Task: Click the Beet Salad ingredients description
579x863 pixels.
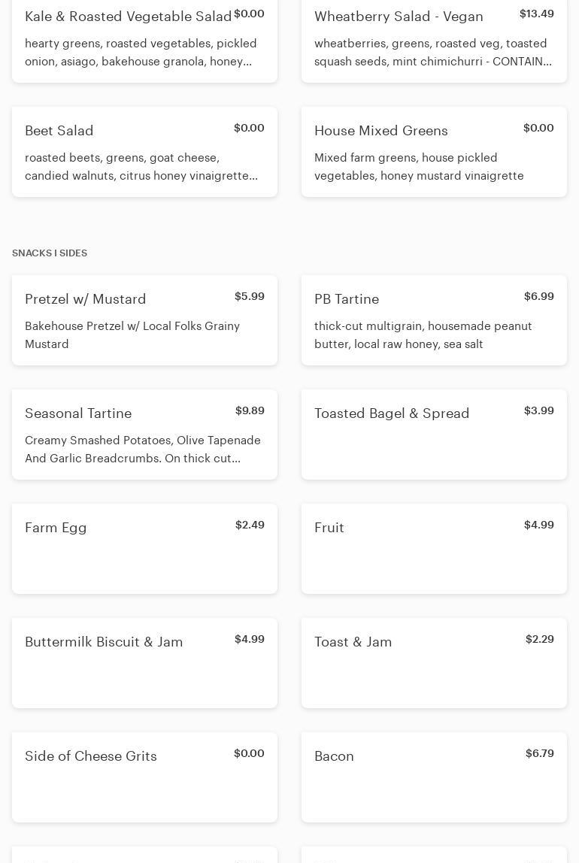Action: point(141,167)
